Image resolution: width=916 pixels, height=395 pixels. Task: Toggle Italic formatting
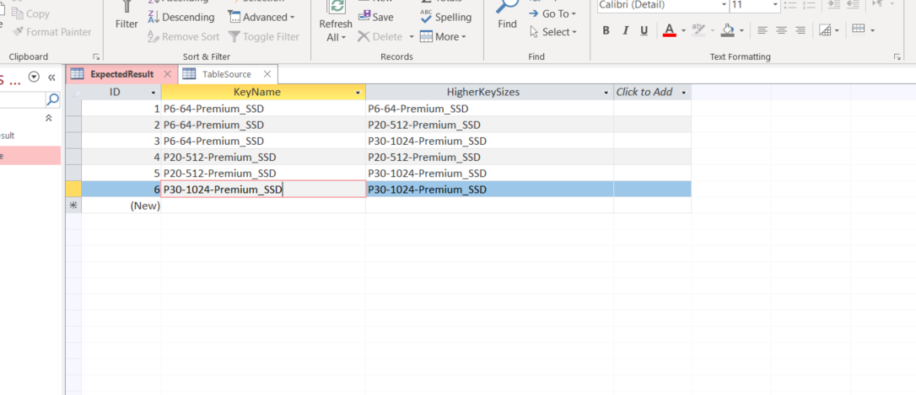coord(626,30)
